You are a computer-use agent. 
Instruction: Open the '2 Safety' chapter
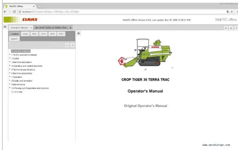pyautogui.click(x=15, y=58)
